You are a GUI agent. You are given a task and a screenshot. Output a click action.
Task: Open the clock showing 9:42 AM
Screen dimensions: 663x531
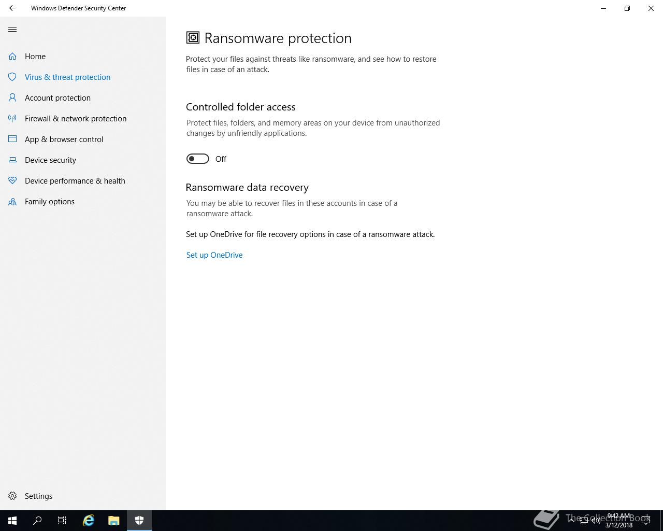coord(619,521)
